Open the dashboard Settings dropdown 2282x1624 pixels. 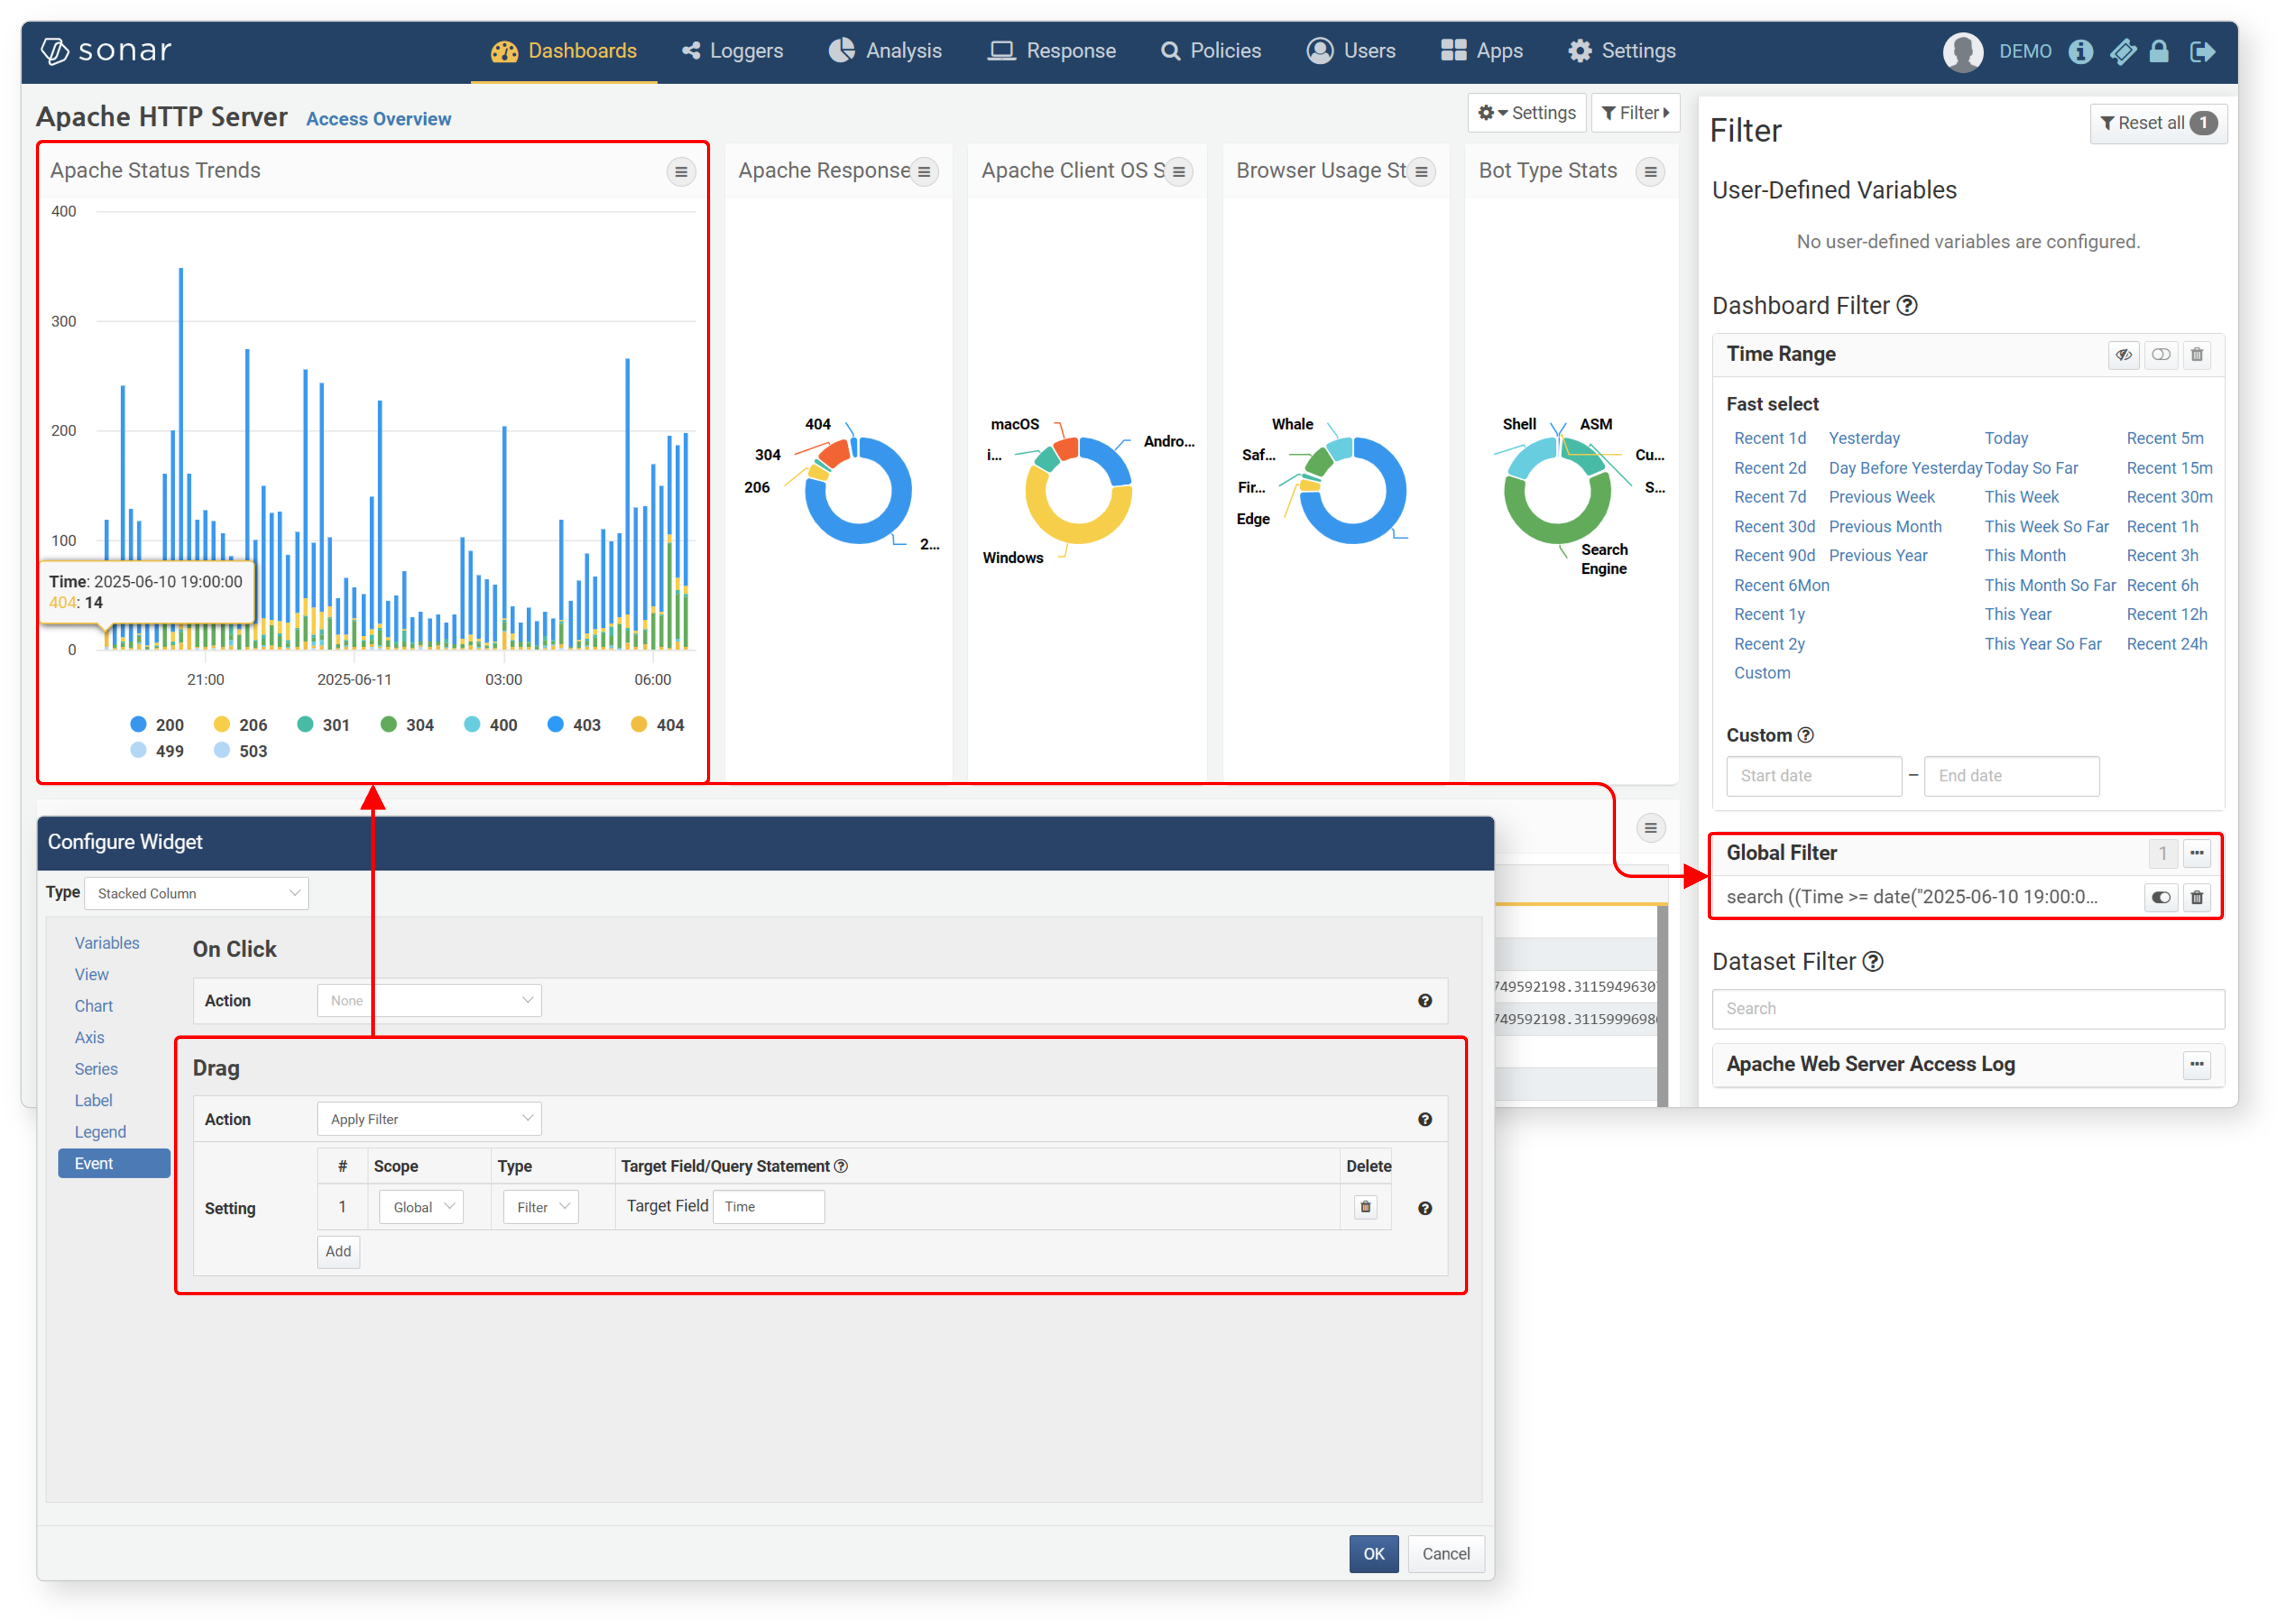(1526, 113)
